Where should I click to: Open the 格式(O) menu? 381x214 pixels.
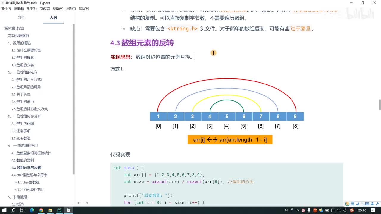coord(45,9)
